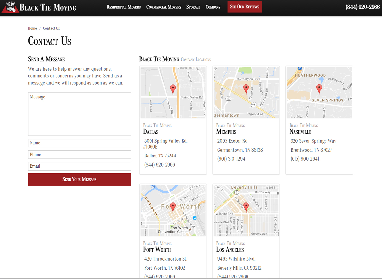The width and height of the screenshot is (382, 279).
Task: Focus the Message text area
Action: 79,114
